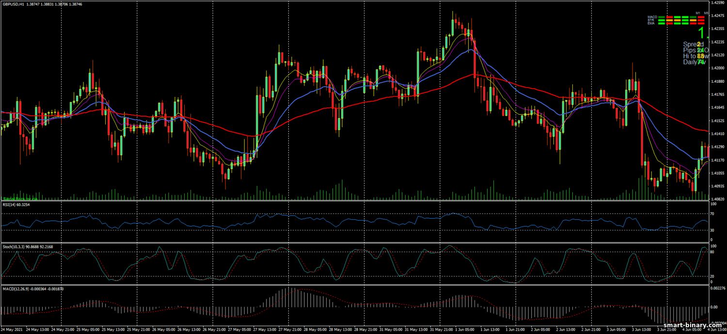Viewport: 727px width, 334px height.
Task: Click the EMA row label in Signal Bars
Action: coord(651,23)
